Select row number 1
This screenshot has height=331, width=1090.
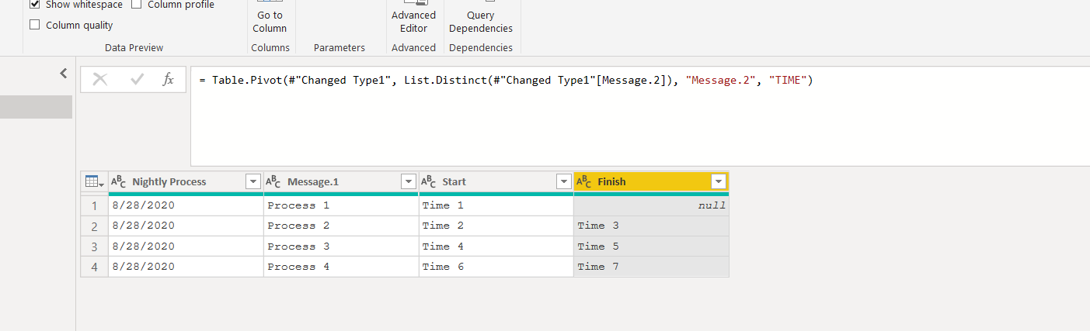[x=94, y=205]
